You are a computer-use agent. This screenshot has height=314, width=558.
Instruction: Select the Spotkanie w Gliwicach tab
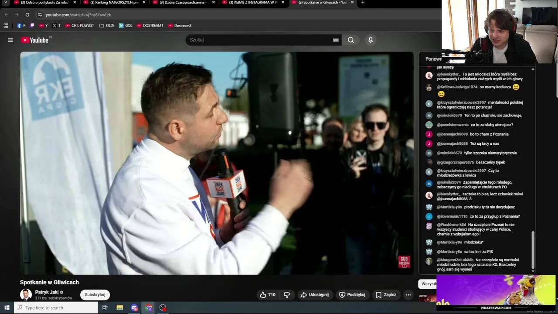click(x=322, y=3)
